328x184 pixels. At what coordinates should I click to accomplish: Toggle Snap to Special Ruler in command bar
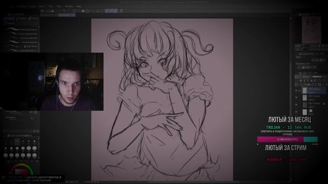[x=111, y=11]
